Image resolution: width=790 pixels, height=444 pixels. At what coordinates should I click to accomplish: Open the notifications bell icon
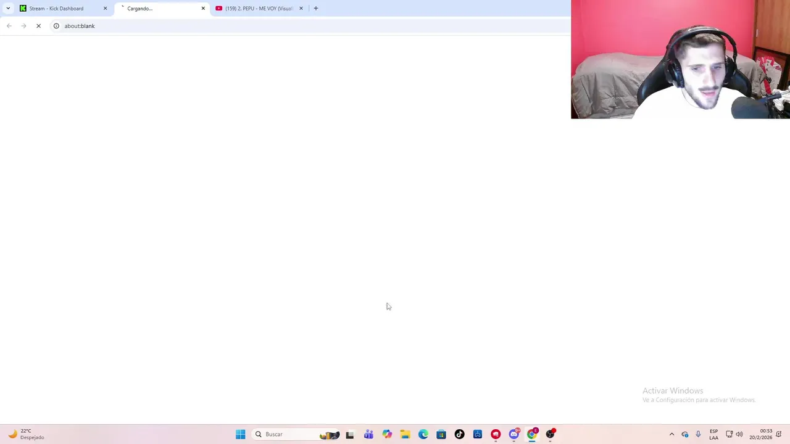click(779, 434)
